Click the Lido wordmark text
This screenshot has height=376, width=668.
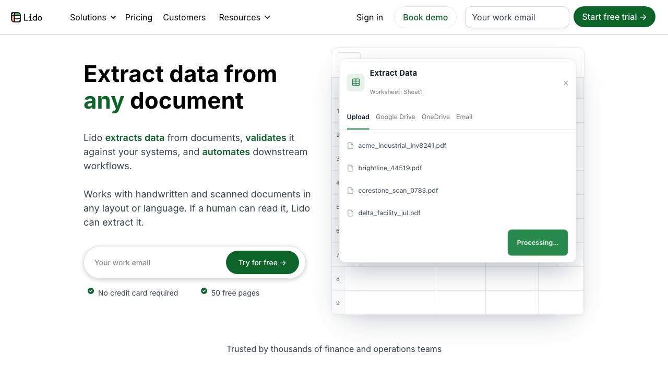point(33,17)
